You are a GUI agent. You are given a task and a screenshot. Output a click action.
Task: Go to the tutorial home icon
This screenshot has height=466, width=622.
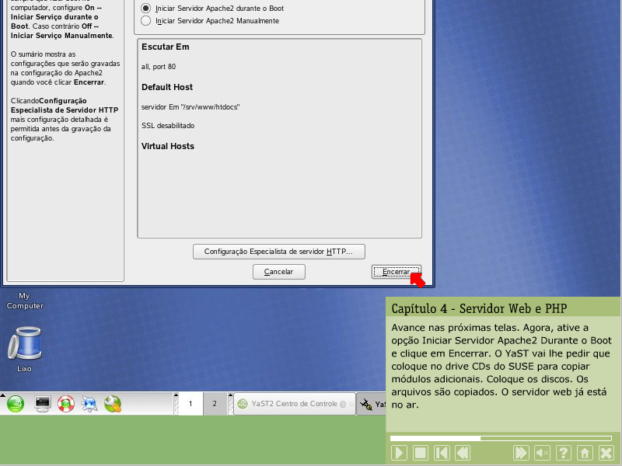(585, 452)
